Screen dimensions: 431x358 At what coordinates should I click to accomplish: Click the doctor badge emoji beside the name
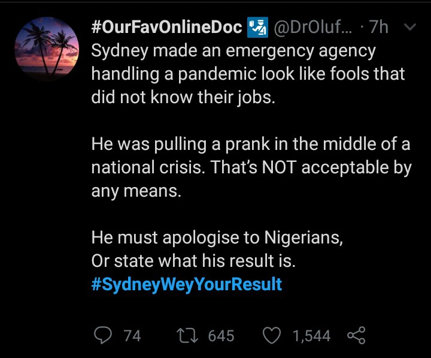pos(258,28)
